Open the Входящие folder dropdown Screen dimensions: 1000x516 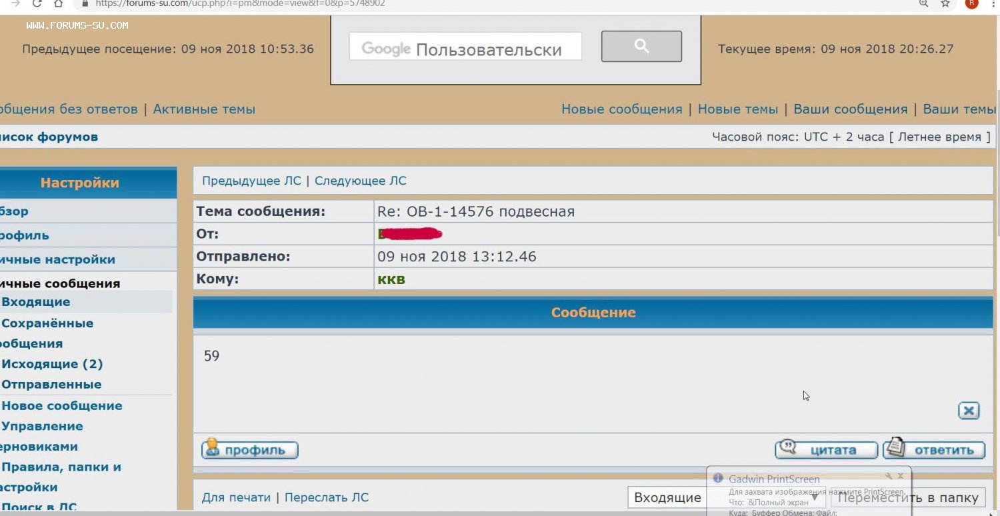(667, 497)
